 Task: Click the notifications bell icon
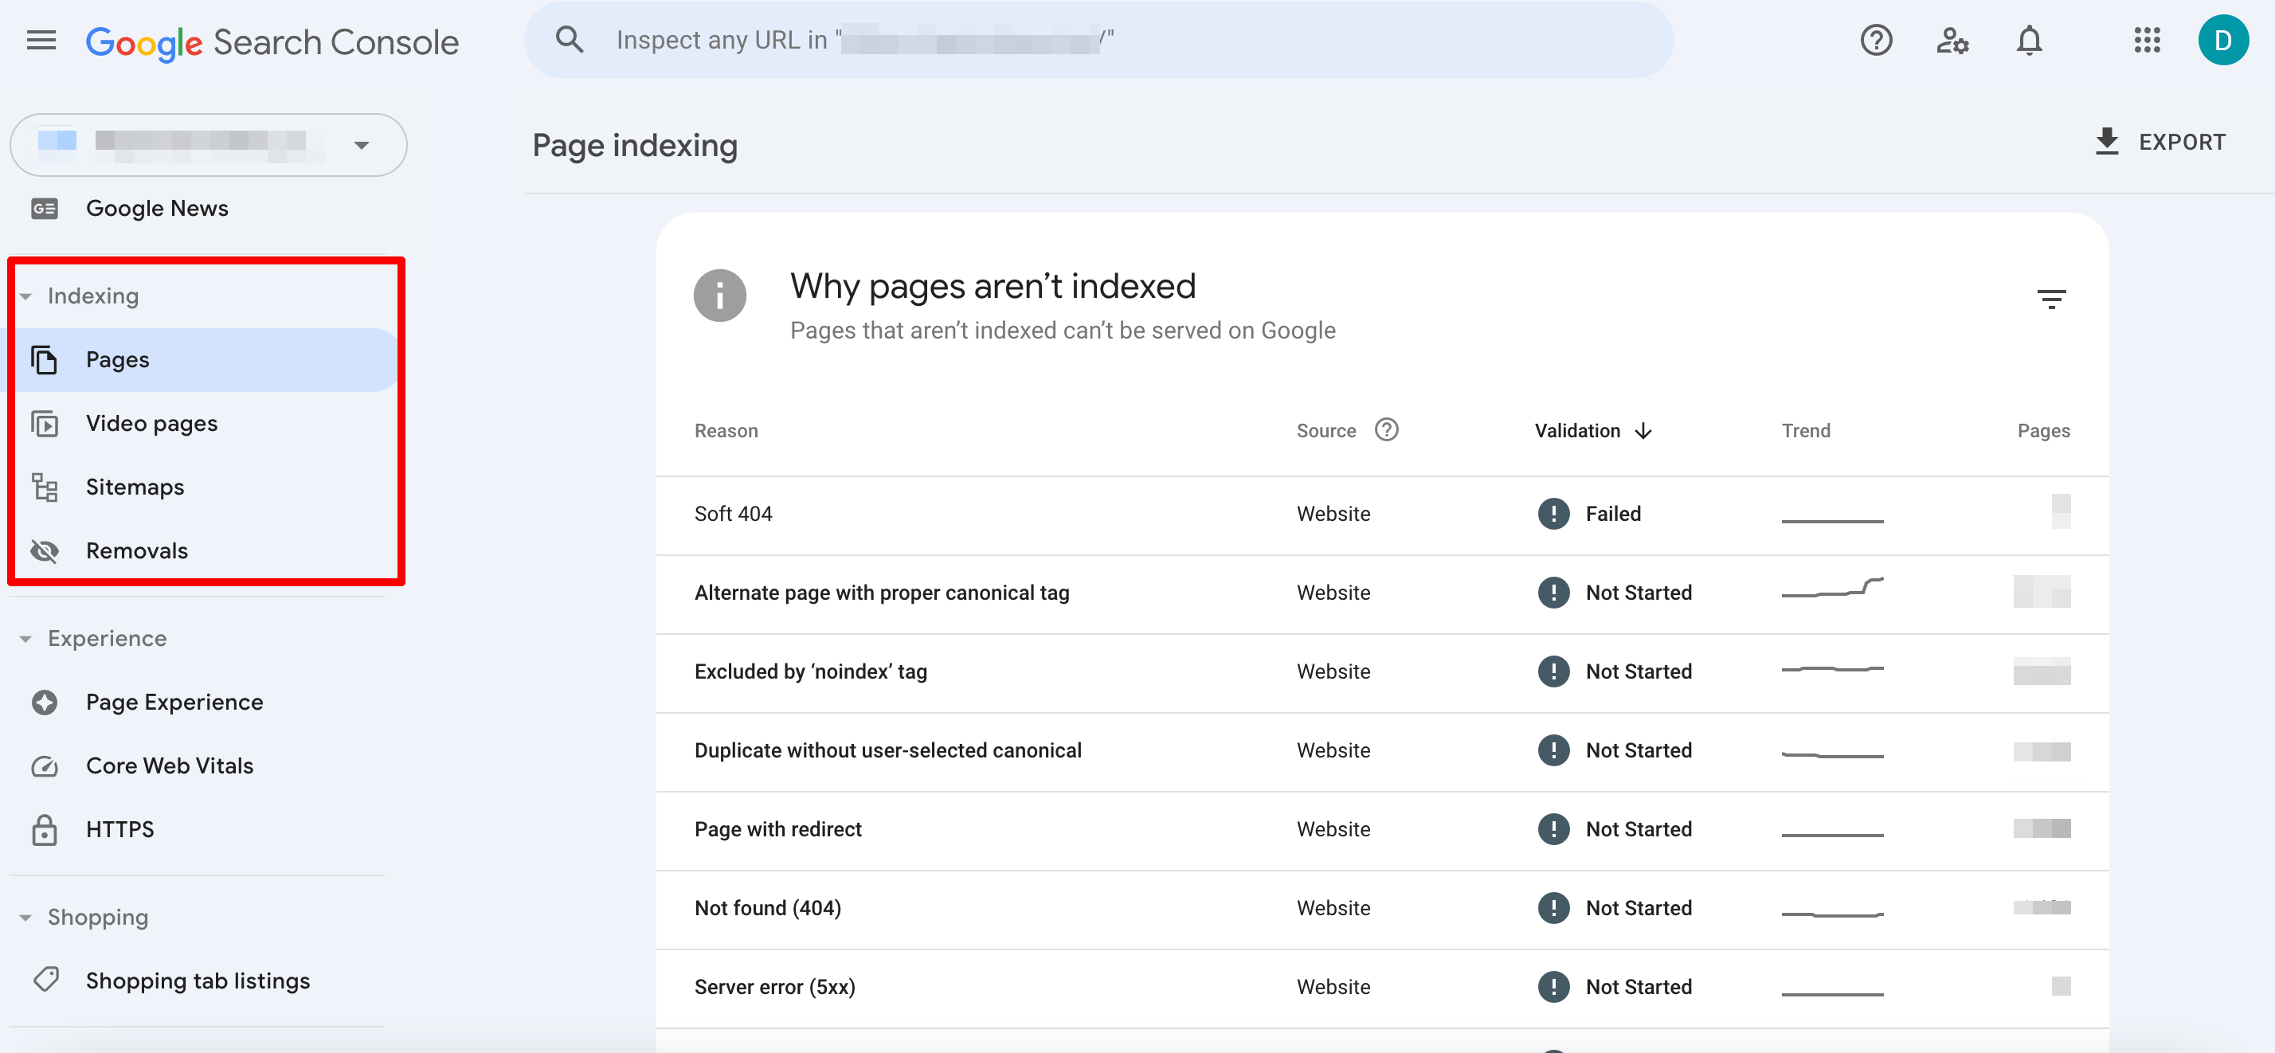(2030, 41)
